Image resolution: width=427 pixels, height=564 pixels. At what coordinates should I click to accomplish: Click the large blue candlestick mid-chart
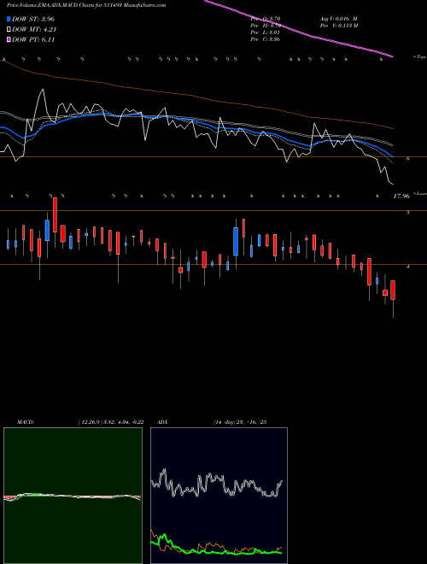point(236,241)
